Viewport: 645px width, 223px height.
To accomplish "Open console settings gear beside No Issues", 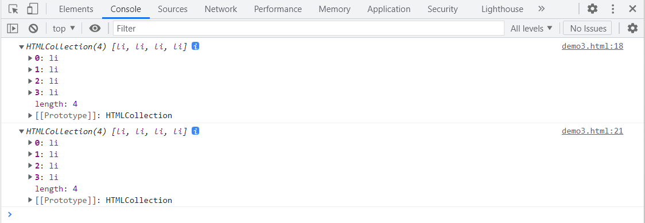I will (x=632, y=28).
